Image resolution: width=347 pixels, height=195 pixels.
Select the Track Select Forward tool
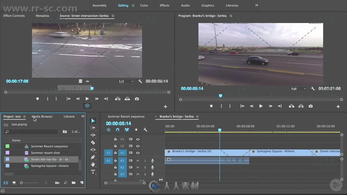(x=93, y=128)
